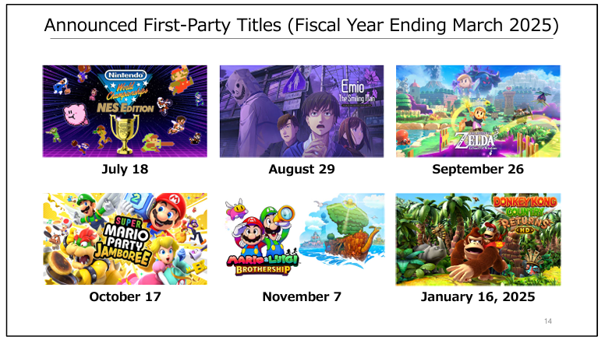Select the gold trophy in NES Edition art
This screenshot has width=605, height=347.
tap(124, 134)
